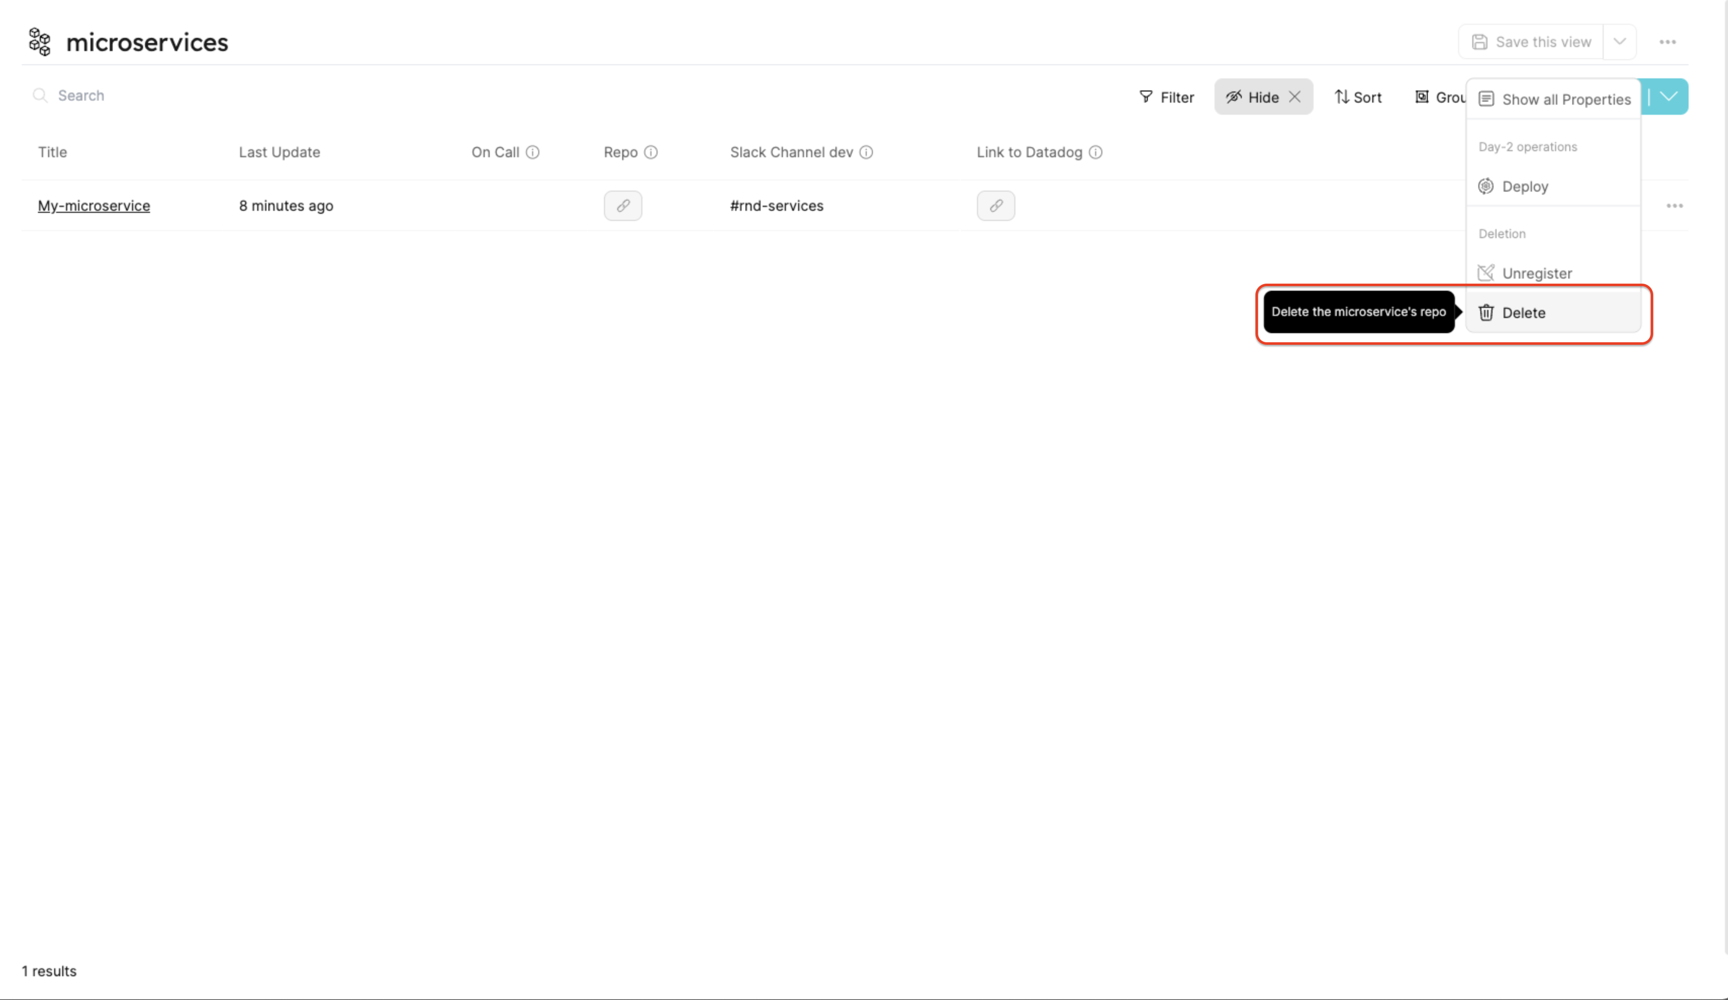This screenshot has height=1000, width=1728.
Task: Click the Delete trash can icon
Action: pos(1485,312)
